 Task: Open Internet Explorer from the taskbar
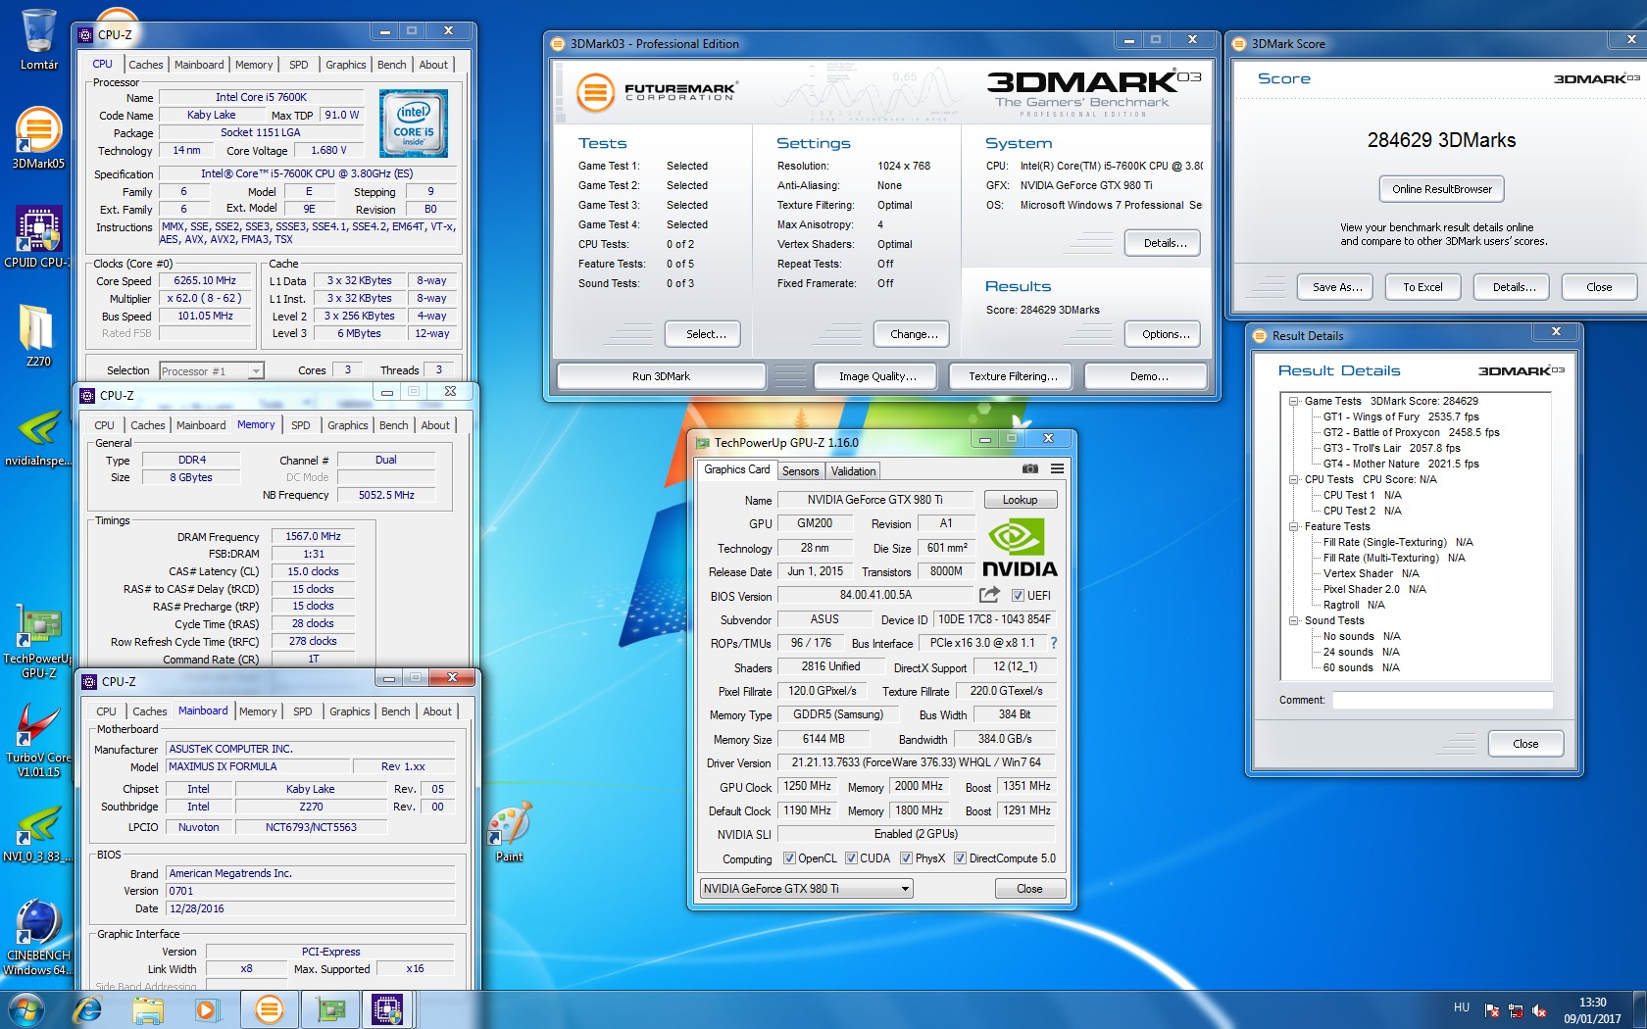87,1009
